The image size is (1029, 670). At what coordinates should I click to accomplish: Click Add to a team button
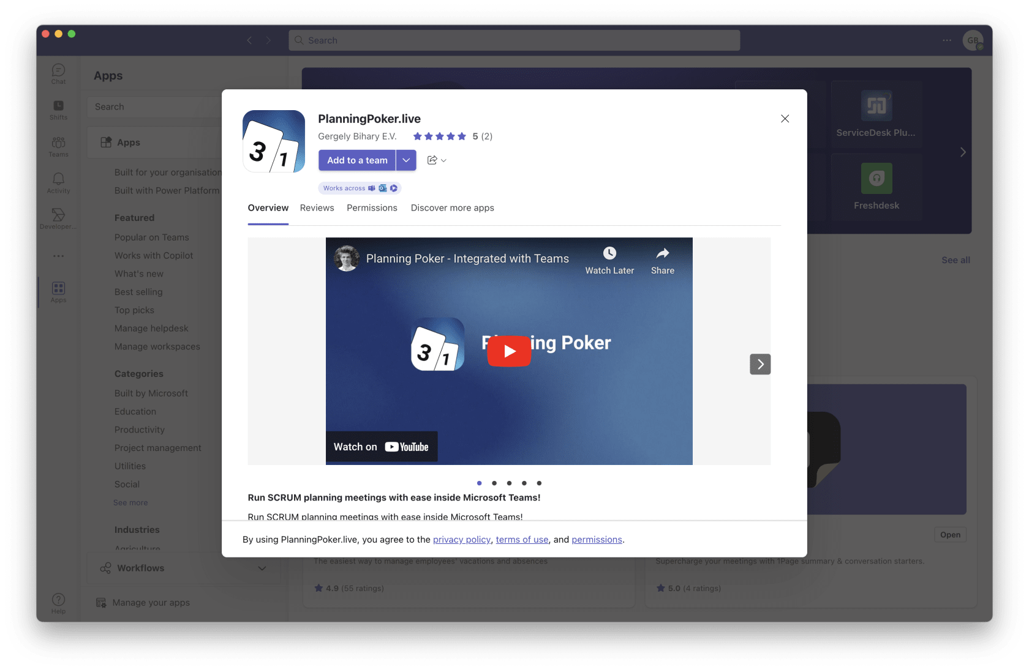(x=357, y=160)
